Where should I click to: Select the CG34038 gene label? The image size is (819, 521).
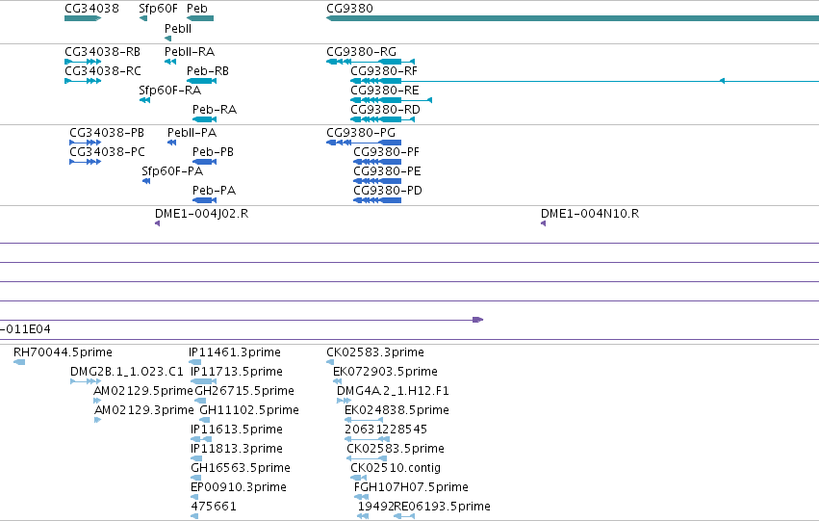click(91, 9)
